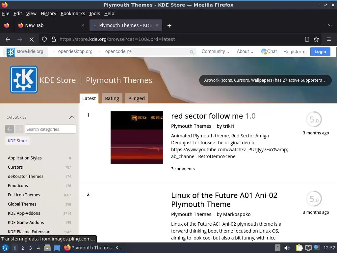Viewport: 337px width, 253px height.
Task: Visit author Markospoko profile
Action: 237,214
